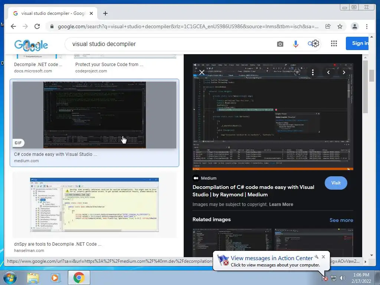Click the Google doodle logo
380x285 pixels.
pos(31,45)
